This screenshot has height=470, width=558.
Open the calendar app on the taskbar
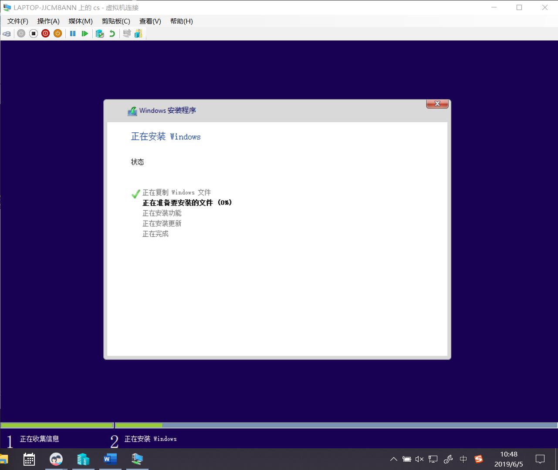[x=29, y=459]
